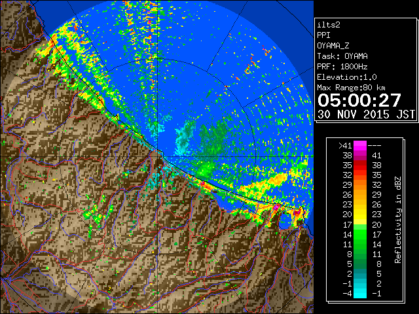Click the 'PPI' scan type text

click(323, 35)
